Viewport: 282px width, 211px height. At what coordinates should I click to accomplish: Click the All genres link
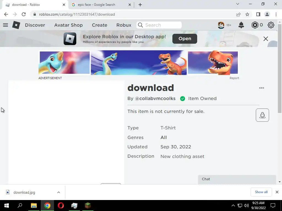164,137
